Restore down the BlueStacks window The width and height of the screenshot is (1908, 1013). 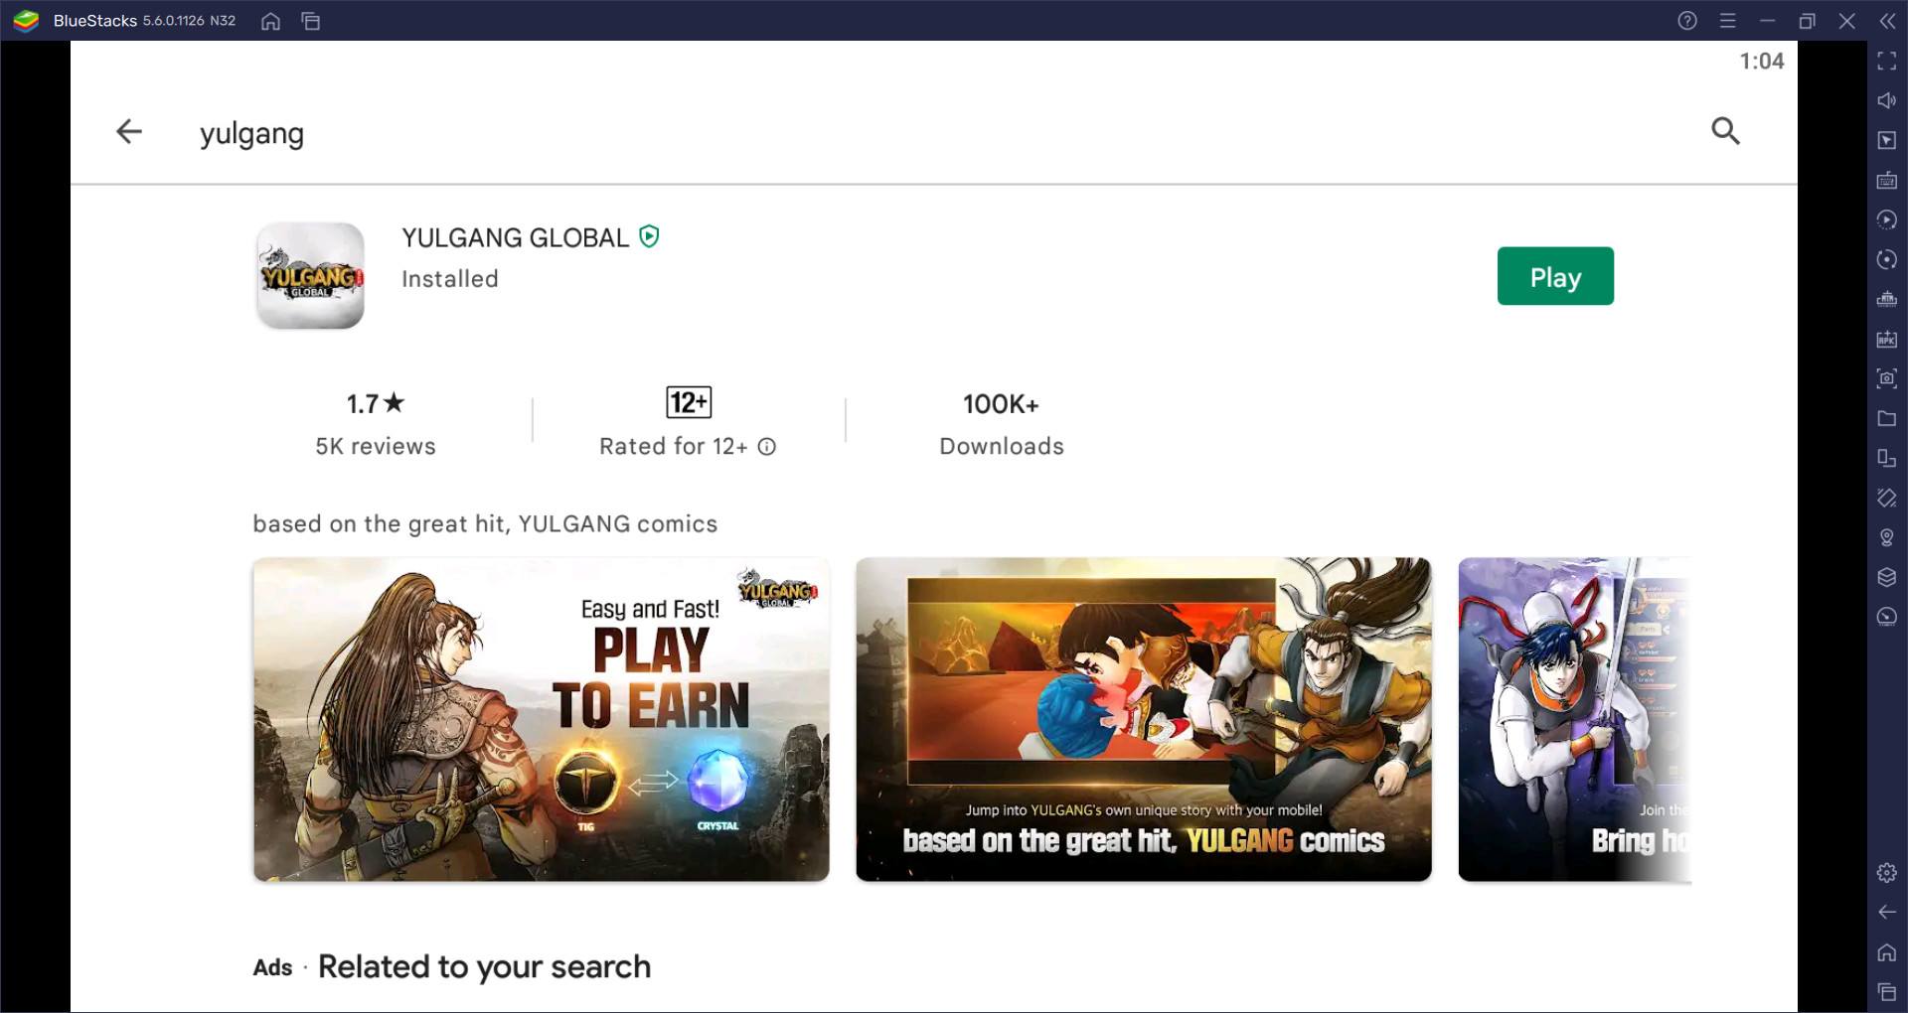coord(1807,21)
